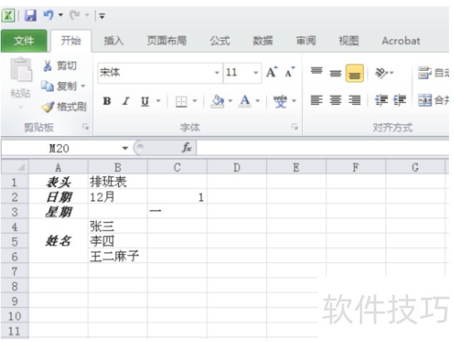This screenshot has width=454, height=343.
Task: Expand the phonetic guide dropdown arrow
Action: [294, 101]
